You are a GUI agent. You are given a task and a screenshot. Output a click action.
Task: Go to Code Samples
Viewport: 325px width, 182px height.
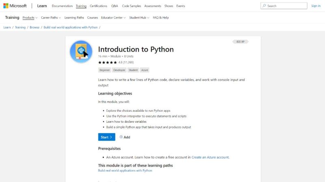coord(131,6)
